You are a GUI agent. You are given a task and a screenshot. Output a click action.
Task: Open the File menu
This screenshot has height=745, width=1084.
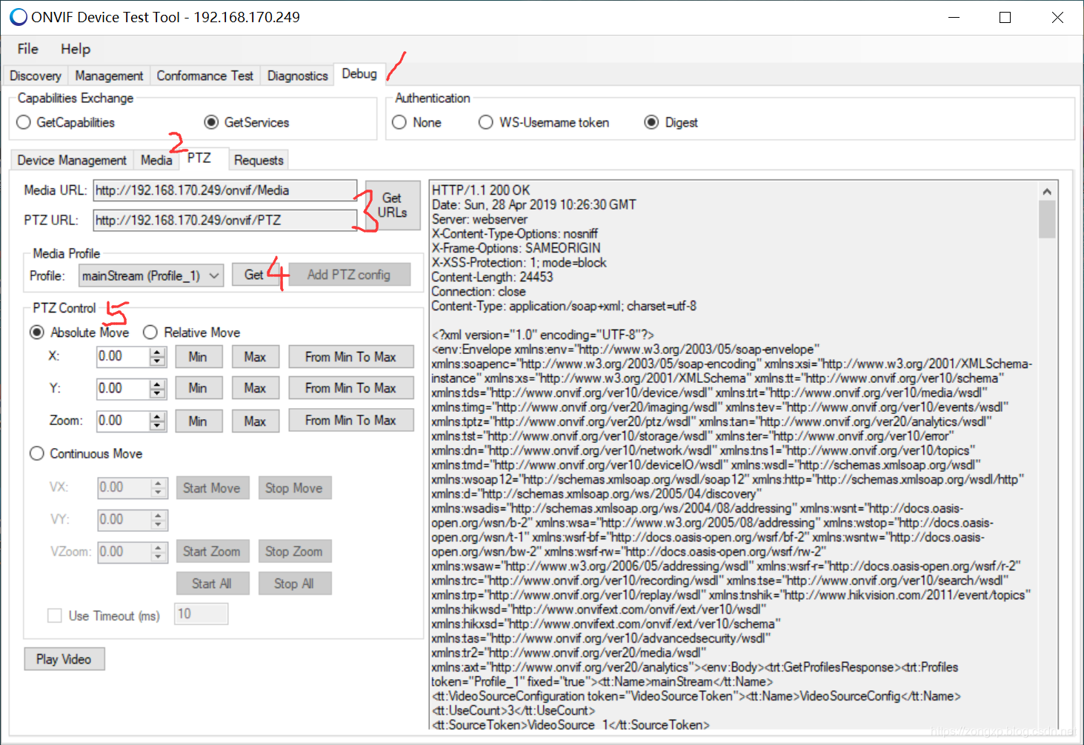27,49
